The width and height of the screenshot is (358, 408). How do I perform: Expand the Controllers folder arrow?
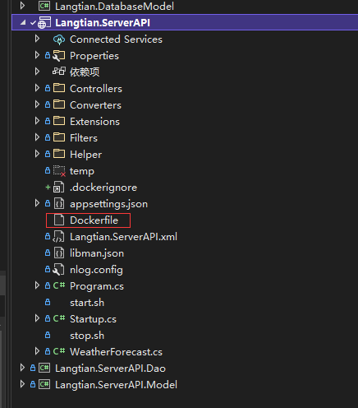tap(37, 88)
